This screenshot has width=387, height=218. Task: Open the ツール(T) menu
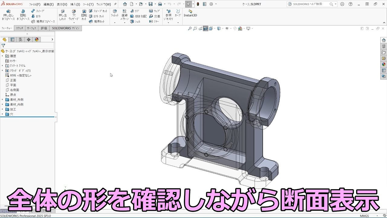click(x=88, y=4)
